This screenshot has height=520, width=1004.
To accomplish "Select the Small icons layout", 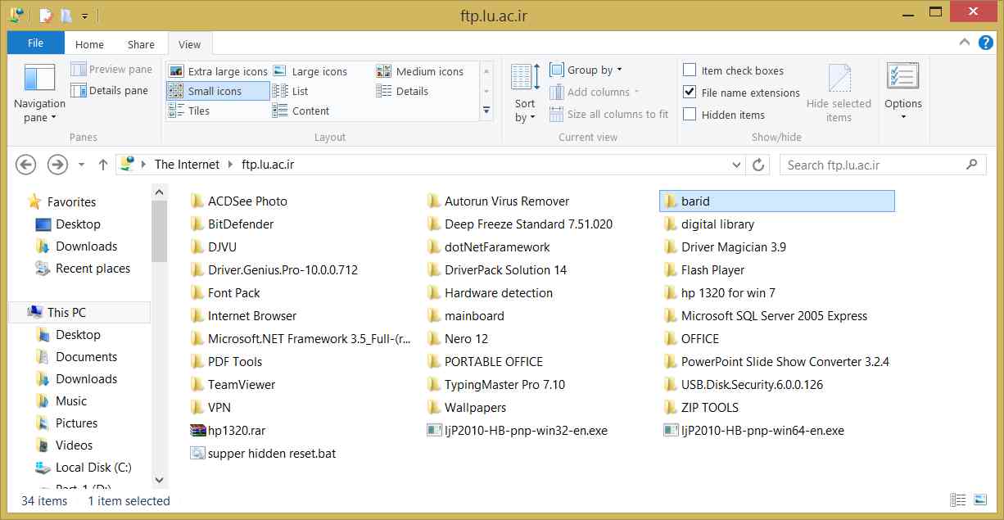I will 218,91.
